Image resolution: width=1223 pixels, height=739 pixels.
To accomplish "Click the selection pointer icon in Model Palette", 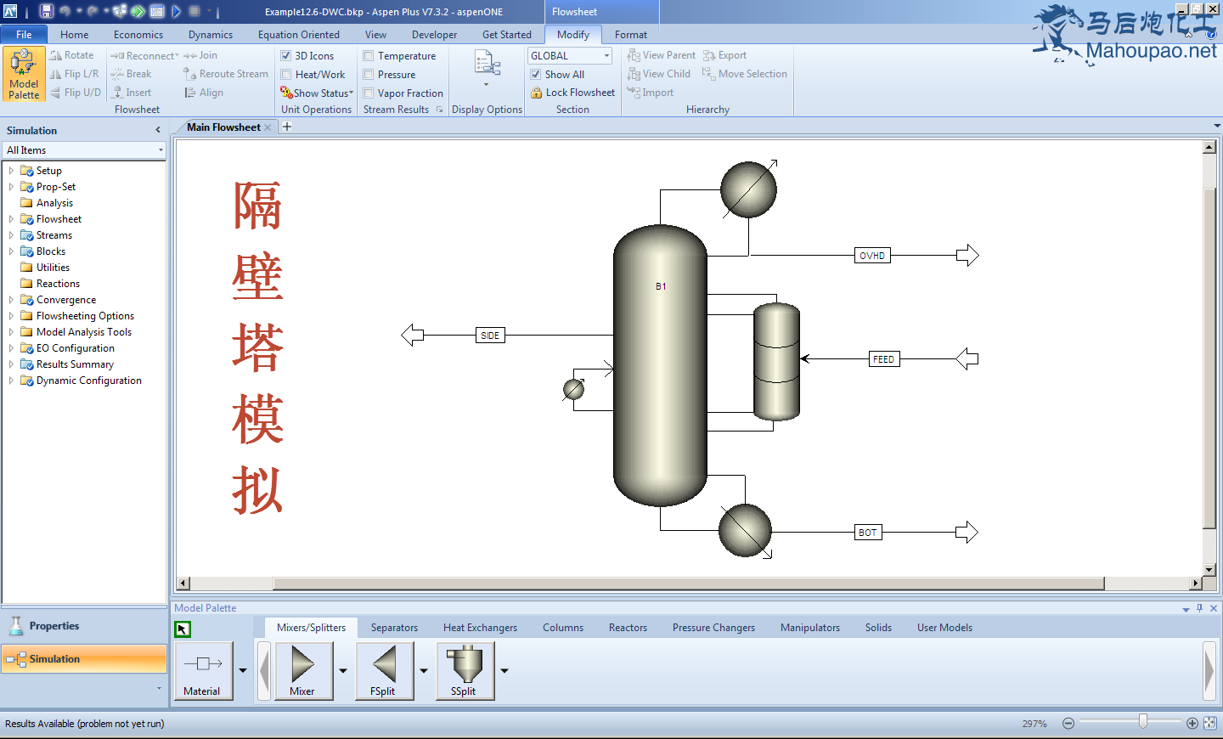I will pos(183,629).
